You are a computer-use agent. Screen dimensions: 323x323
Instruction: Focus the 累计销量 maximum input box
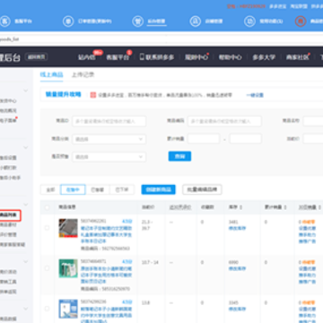pyautogui.click(x=246, y=139)
